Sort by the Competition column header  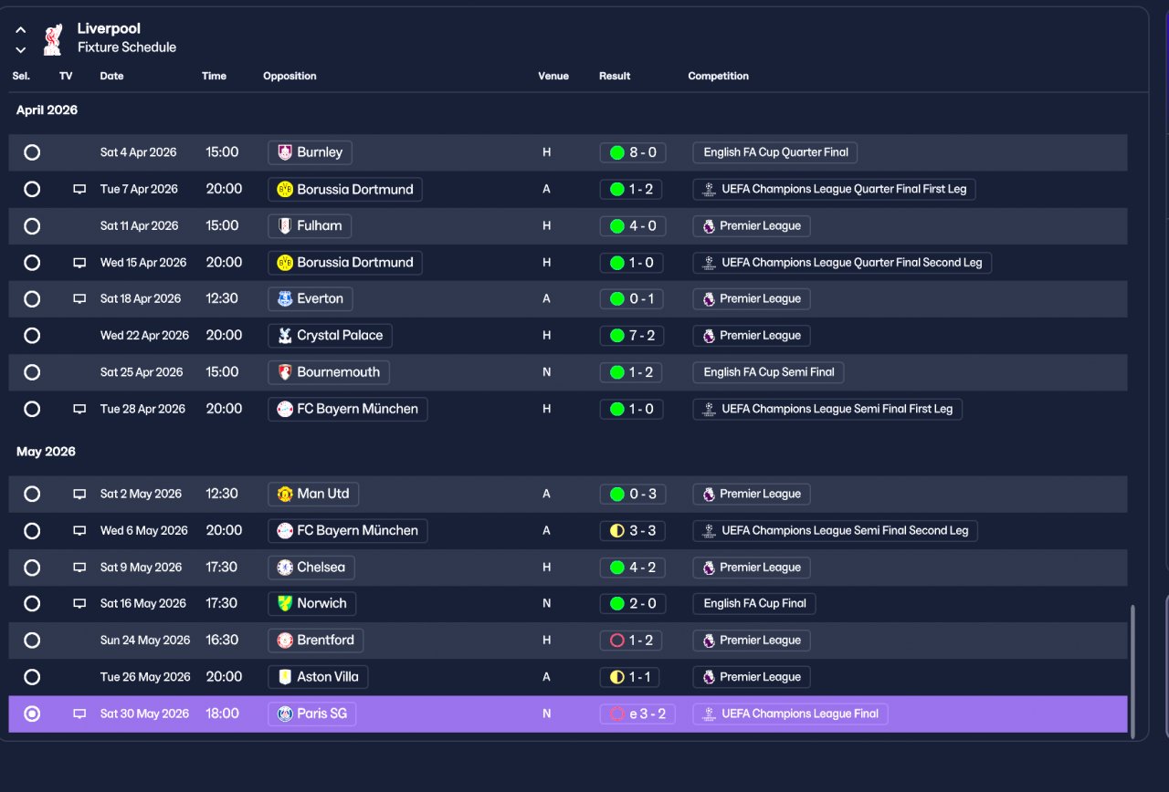[718, 76]
